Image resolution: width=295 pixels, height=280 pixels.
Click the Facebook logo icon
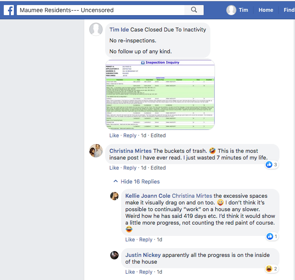9,10
